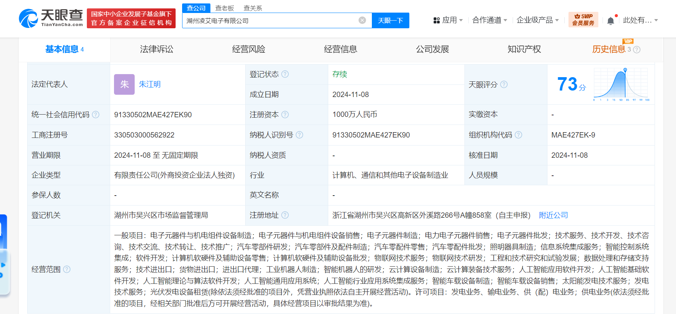Select the 法律诉讼 tab
676x314 pixels.
coord(156,49)
